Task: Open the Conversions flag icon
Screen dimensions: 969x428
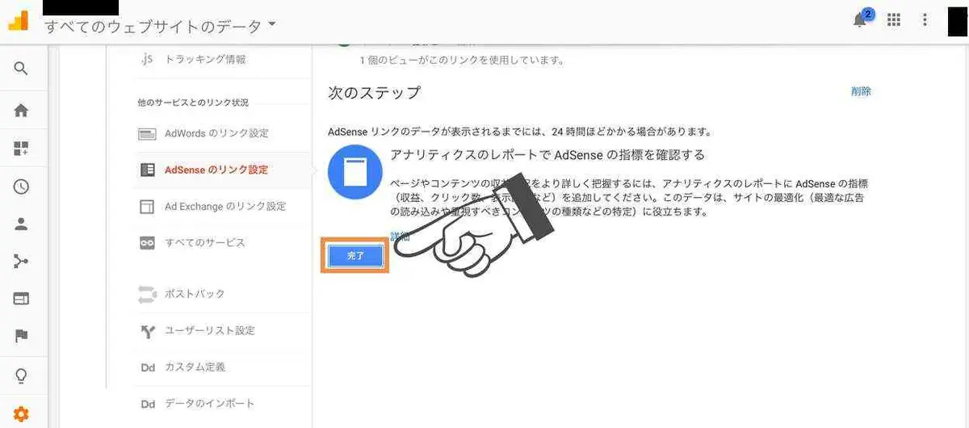Action: click(x=21, y=337)
